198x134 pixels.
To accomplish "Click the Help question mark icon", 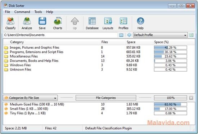I will [140, 21].
